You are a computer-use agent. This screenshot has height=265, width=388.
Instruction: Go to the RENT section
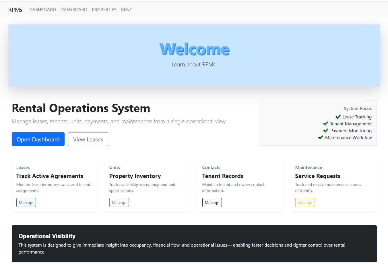click(126, 9)
